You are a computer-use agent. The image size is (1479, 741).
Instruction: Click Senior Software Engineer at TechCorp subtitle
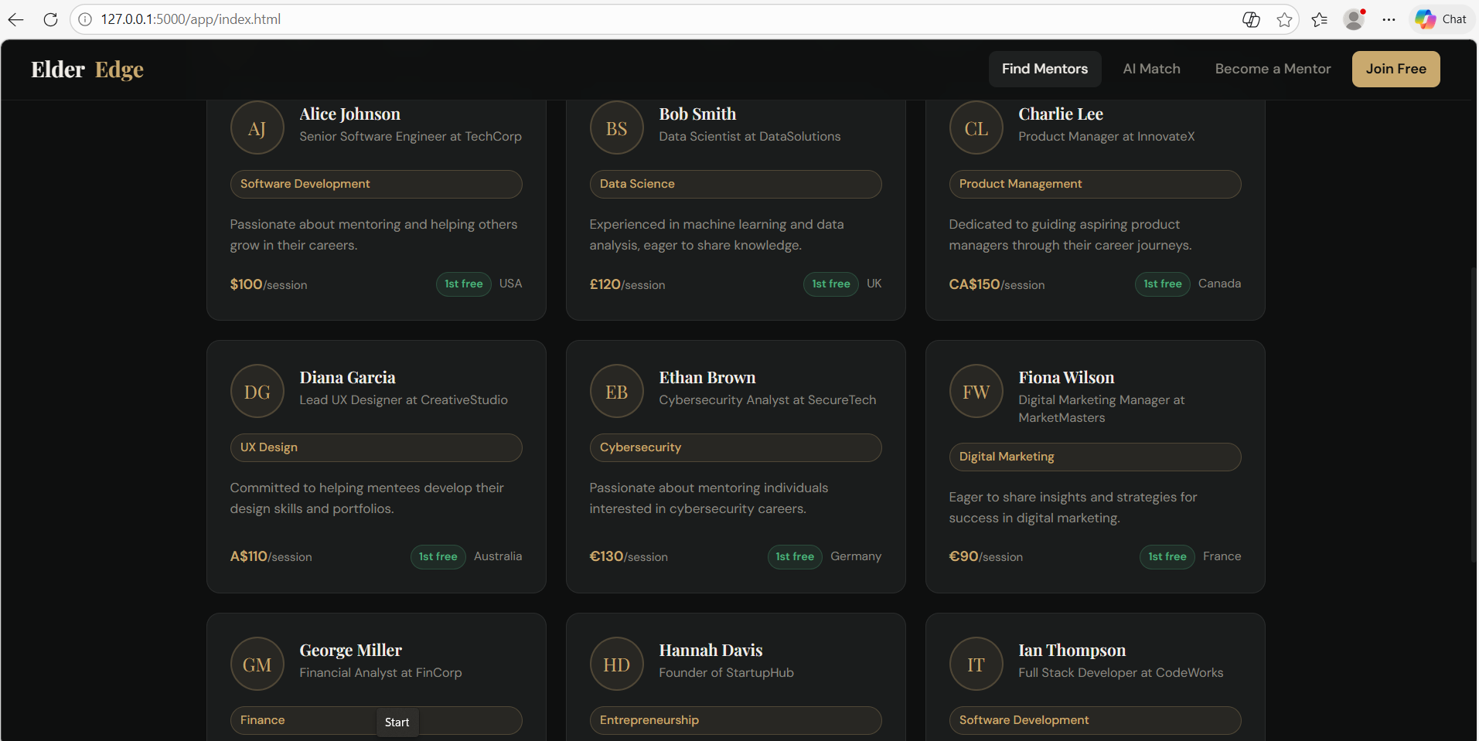click(x=411, y=137)
